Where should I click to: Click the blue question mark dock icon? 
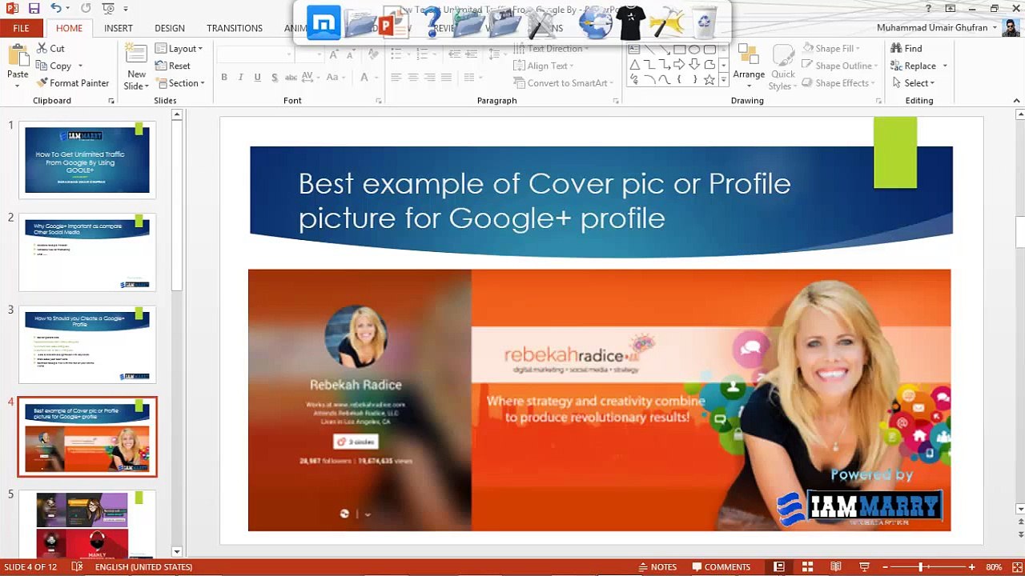[432, 22]
